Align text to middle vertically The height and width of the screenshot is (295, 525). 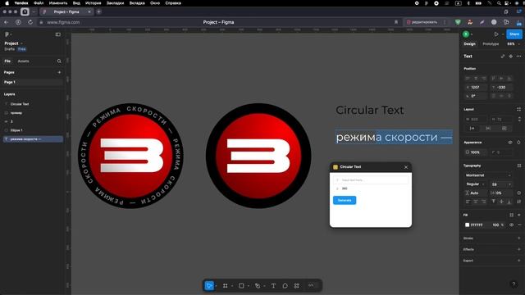pyautogui.click(x=501, y=202)
